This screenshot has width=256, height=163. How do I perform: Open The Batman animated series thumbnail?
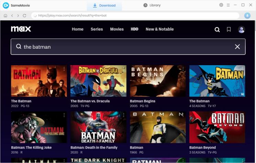coord(217,81)
